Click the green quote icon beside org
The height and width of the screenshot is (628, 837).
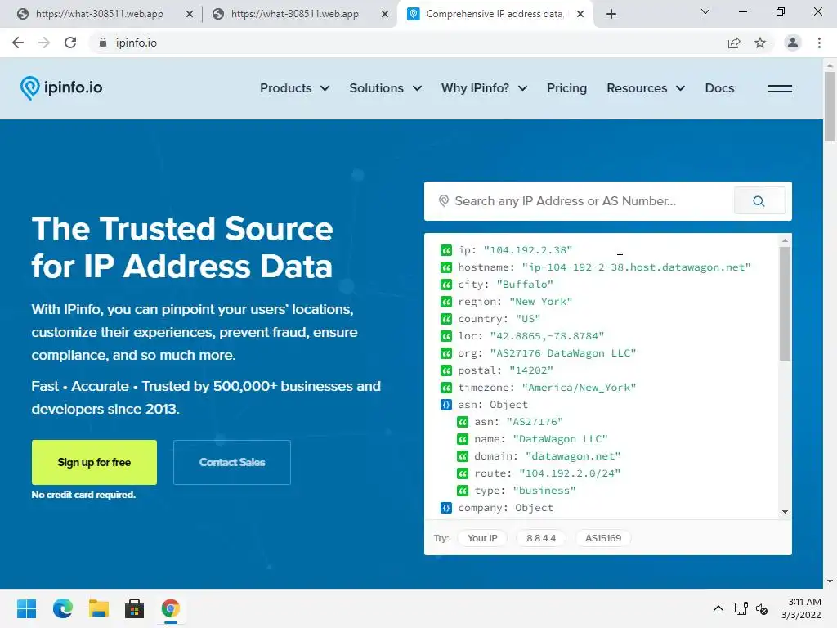coord(446,353)
